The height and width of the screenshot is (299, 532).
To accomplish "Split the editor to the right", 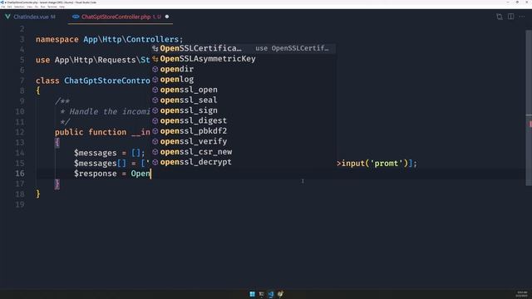I will (x=510, y=17).
